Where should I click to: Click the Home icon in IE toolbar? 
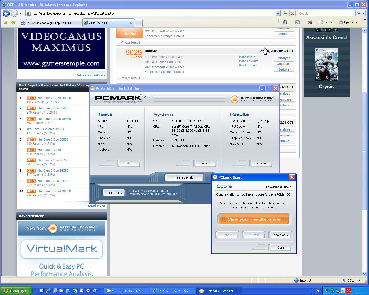pos(285,22)
